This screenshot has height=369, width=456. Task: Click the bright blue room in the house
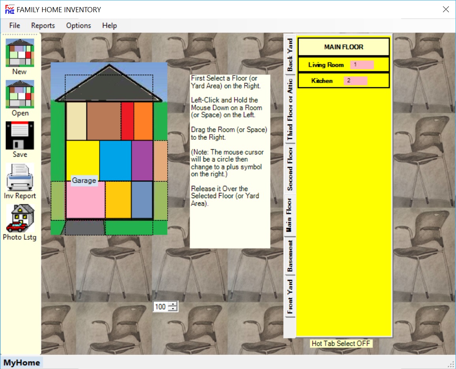tap(116, 161)
